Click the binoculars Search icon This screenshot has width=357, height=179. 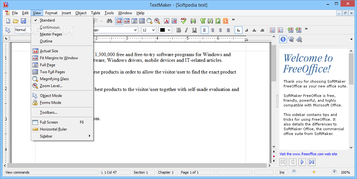coord(110,21)
